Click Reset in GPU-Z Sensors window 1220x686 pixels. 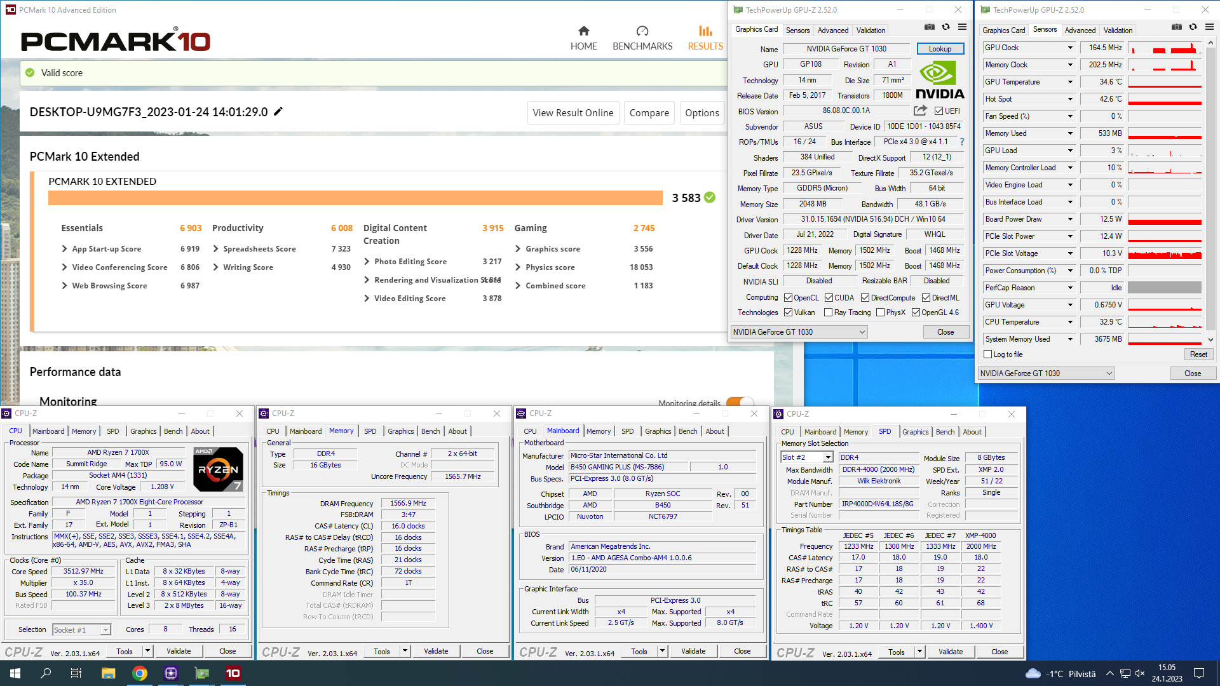1198,354
